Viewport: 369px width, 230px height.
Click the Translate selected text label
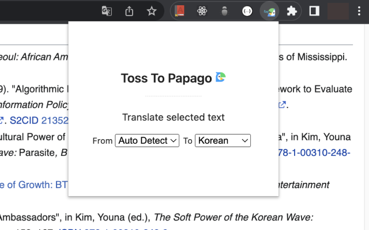point(174,117)
